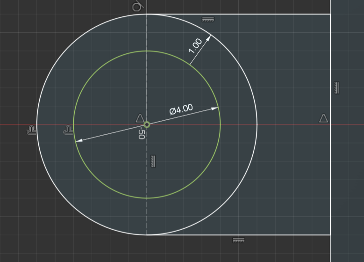This screenshot has width=364, height=262.
Task: Select the vertical constraint glyph on the dashed centerline
Action: pyautogui.click(x=153, y=161)
